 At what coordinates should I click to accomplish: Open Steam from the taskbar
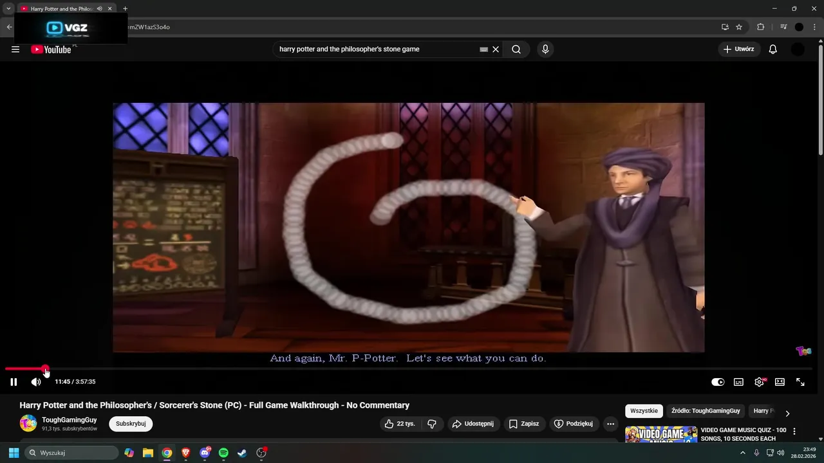tap(242, 453)
